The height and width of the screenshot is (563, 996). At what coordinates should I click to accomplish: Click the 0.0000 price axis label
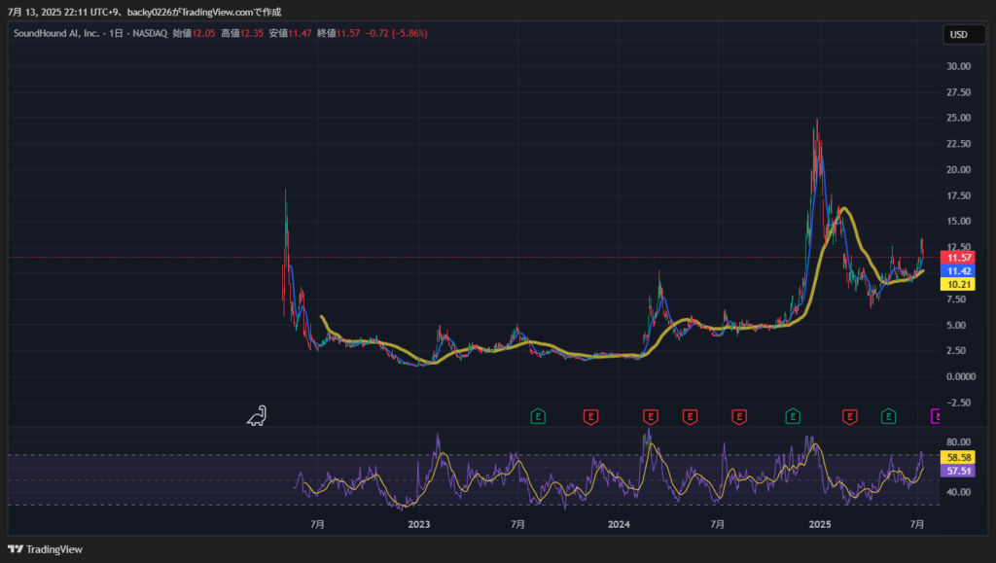(960, 376)
